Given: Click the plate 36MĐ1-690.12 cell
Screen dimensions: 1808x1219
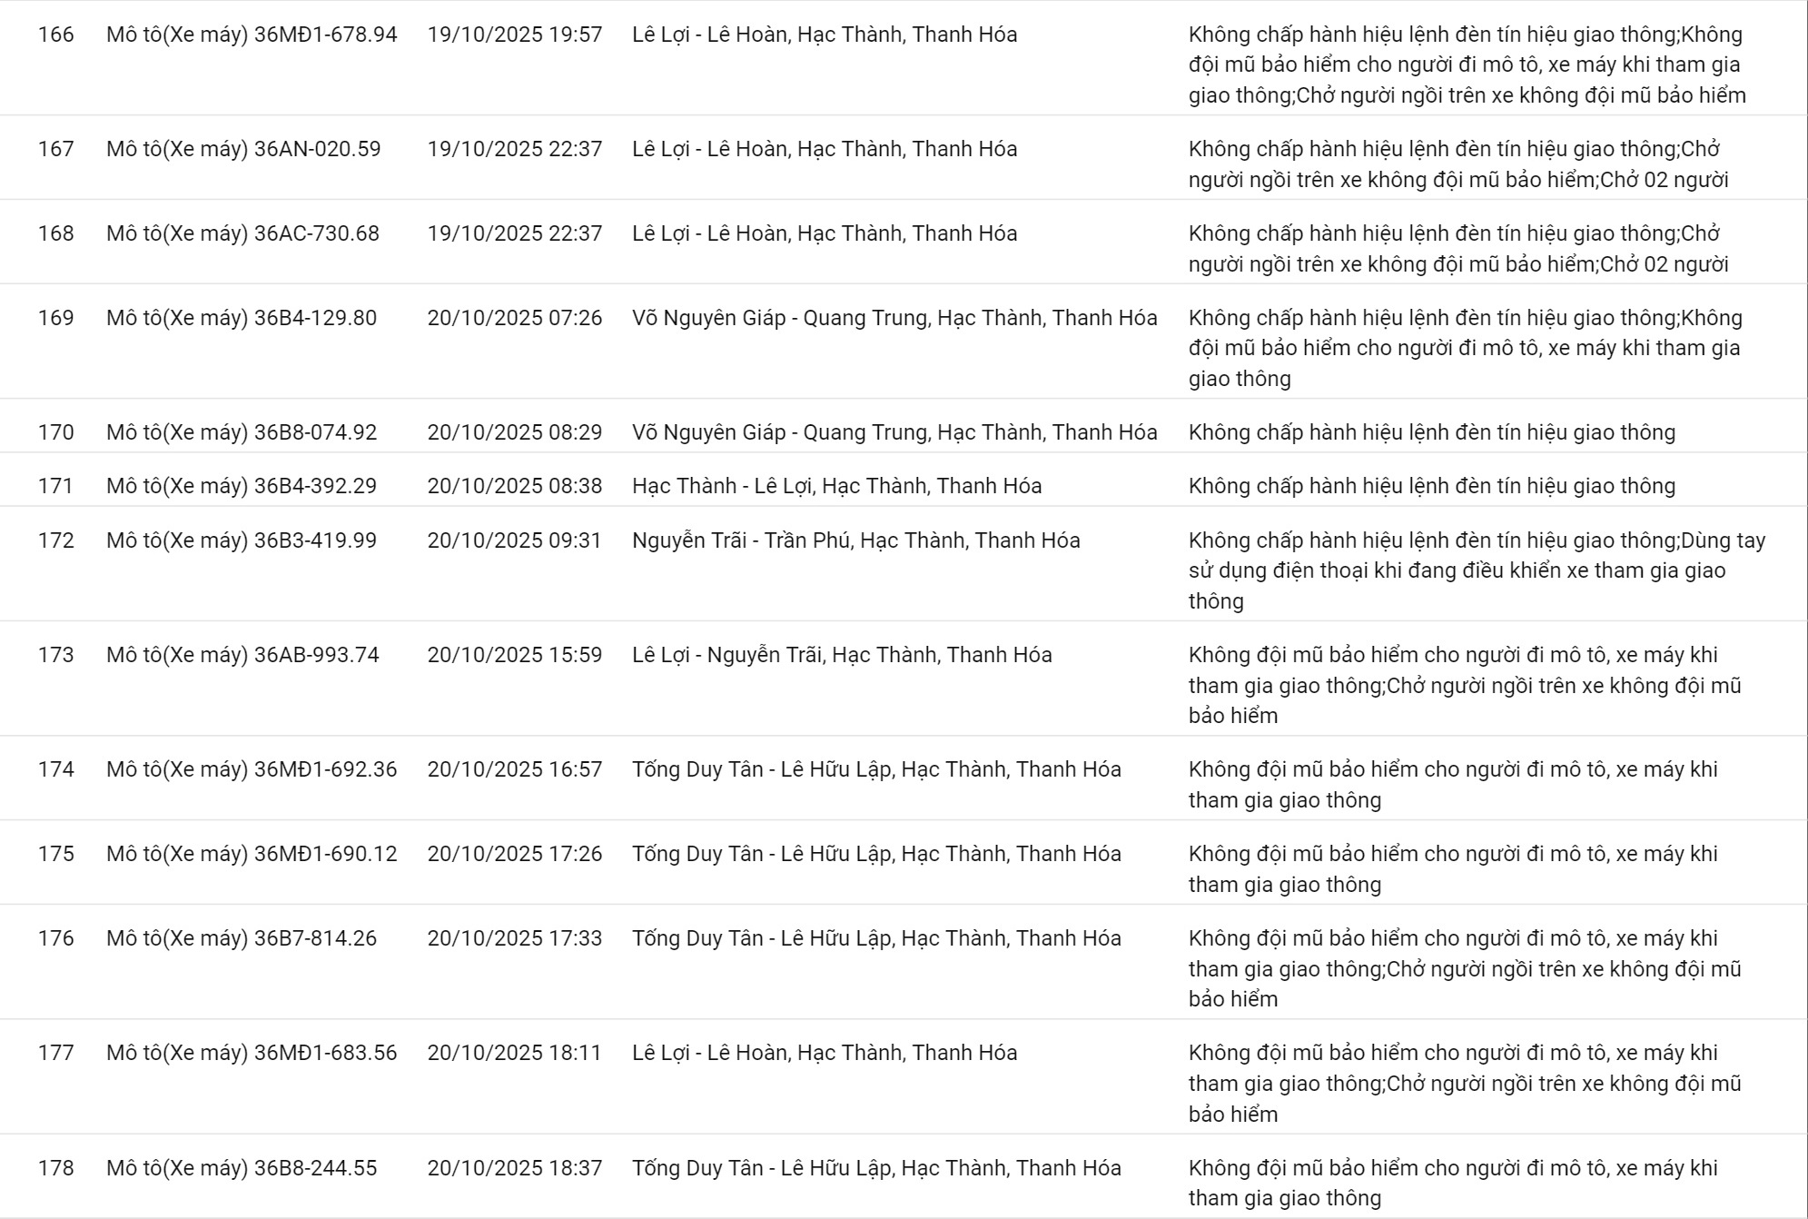Looking at the screenshot, I should click(x=252, y=854).
